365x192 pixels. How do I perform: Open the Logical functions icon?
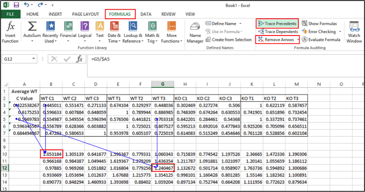point(85,26)
